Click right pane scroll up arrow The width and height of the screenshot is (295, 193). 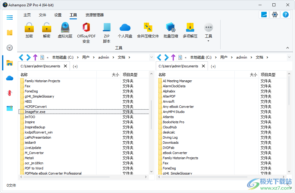coord(289,74)
